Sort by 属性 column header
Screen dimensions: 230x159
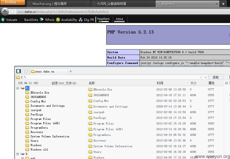click(x=211, y=83)
